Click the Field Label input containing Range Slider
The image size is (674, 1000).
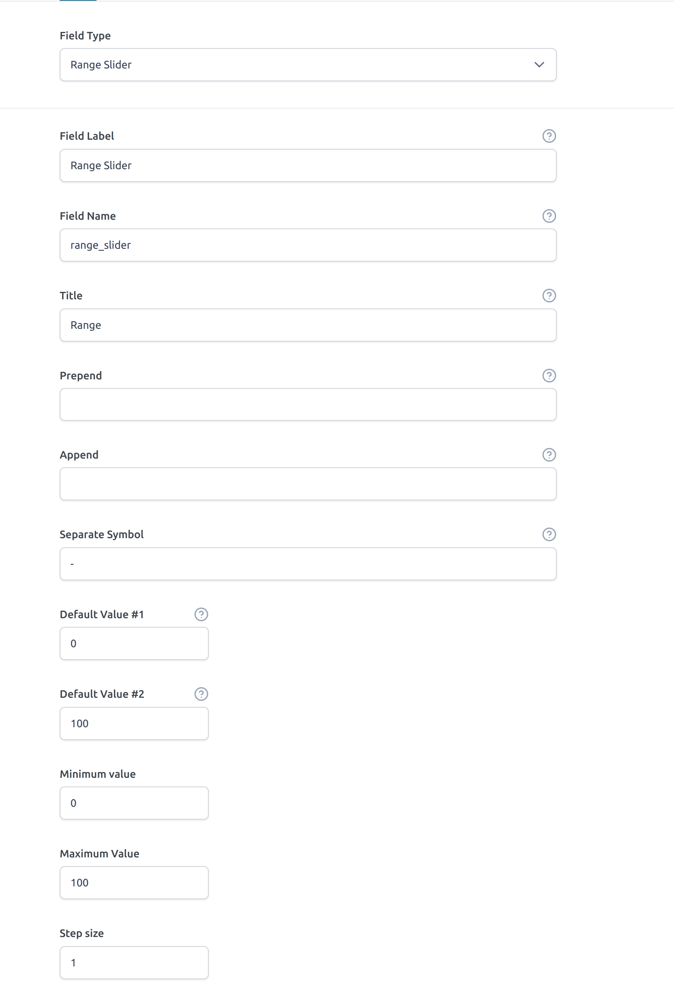(308, 165)
